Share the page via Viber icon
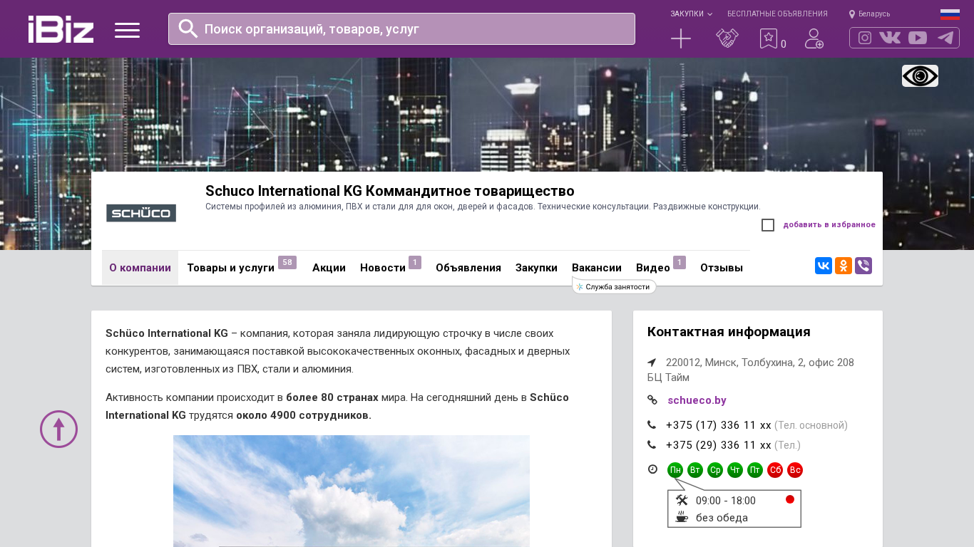Screen dimensions: 974x547 point(863,266)
